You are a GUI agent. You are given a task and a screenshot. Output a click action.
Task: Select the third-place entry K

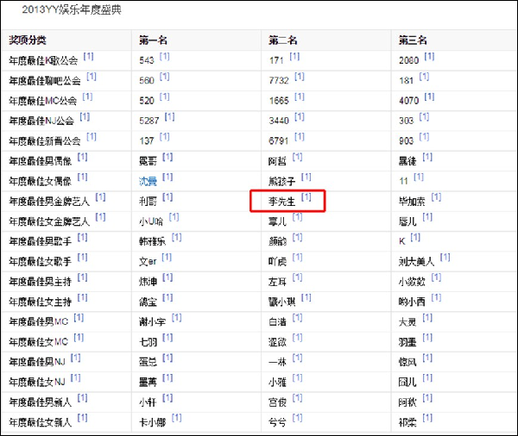402,241
